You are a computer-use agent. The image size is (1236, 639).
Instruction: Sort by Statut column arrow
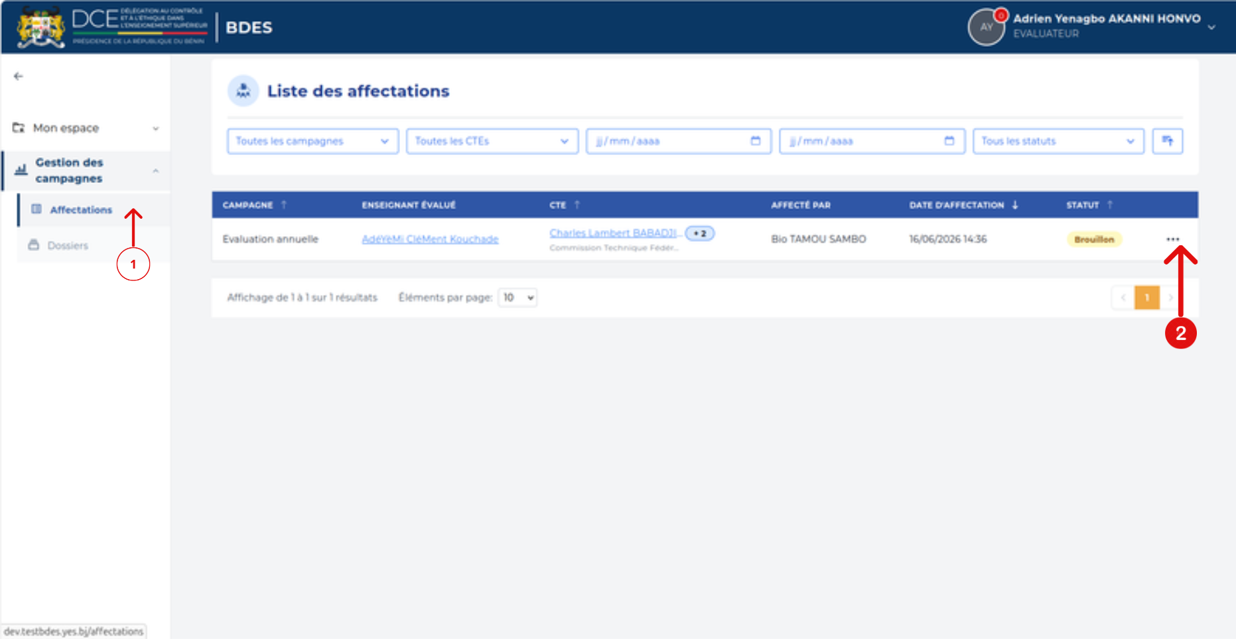1110,205
